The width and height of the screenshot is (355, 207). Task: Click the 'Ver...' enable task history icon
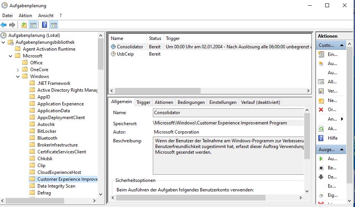(x=321, y=91)
